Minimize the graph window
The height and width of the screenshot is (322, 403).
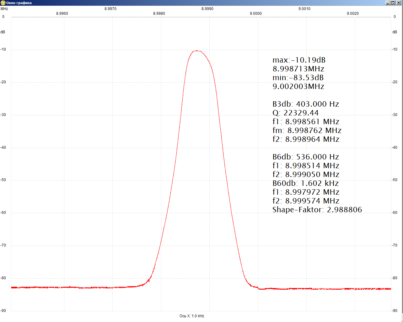(x=388, y=3)
